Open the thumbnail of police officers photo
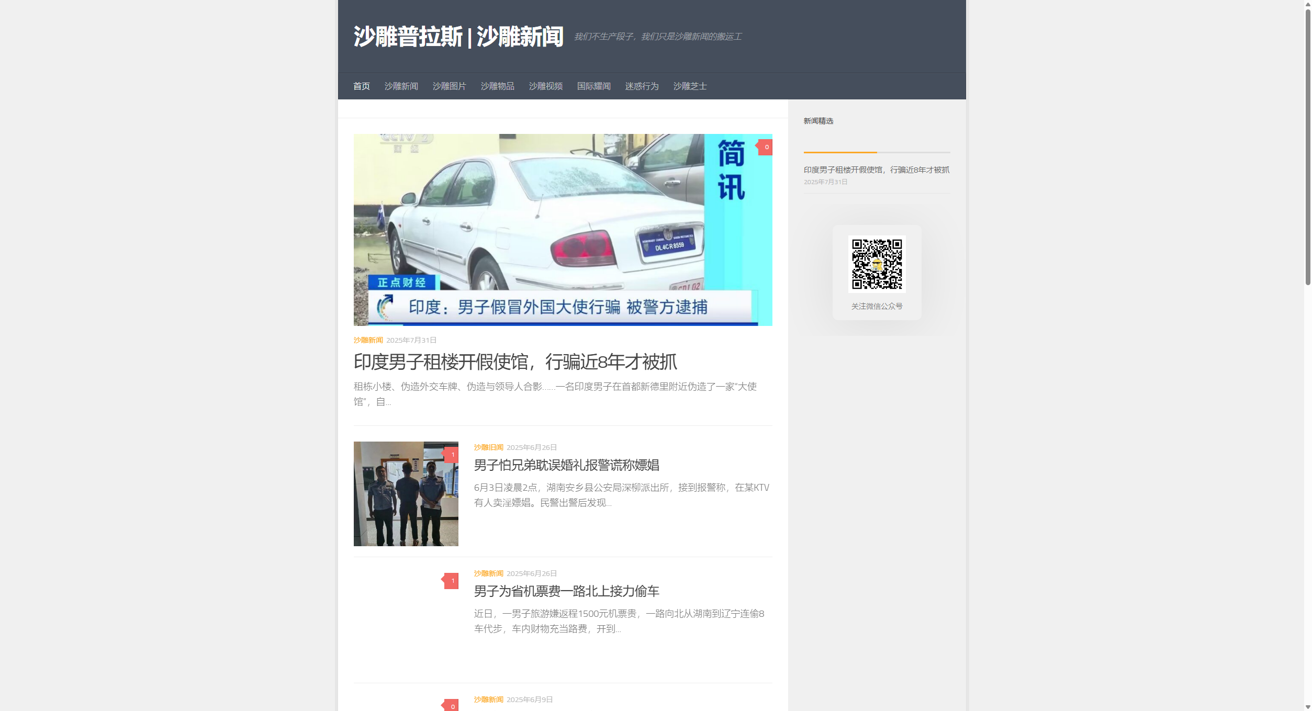Image resolution: width=1312 pixels, height=711 pixels. [x=406, y=494]
